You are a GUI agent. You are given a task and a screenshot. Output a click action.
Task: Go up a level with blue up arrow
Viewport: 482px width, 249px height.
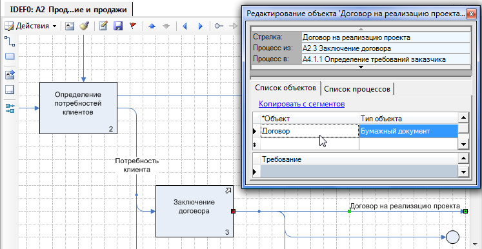point(152,26)
